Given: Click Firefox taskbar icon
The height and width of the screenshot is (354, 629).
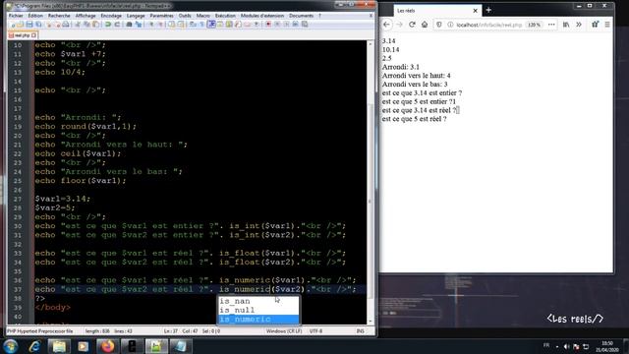Looking at the screenshot, I should pyautogui.click(x=107, y=346).
